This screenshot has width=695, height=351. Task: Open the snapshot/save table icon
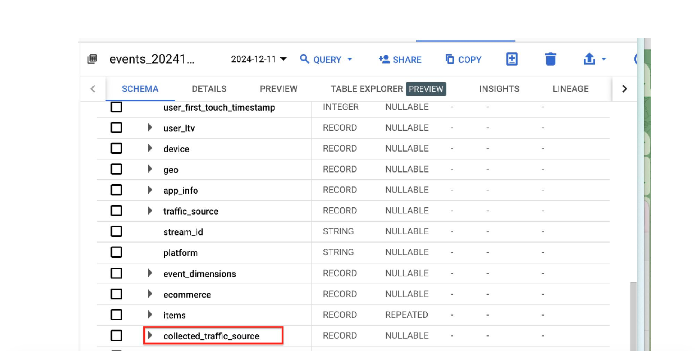pos(511,59)
